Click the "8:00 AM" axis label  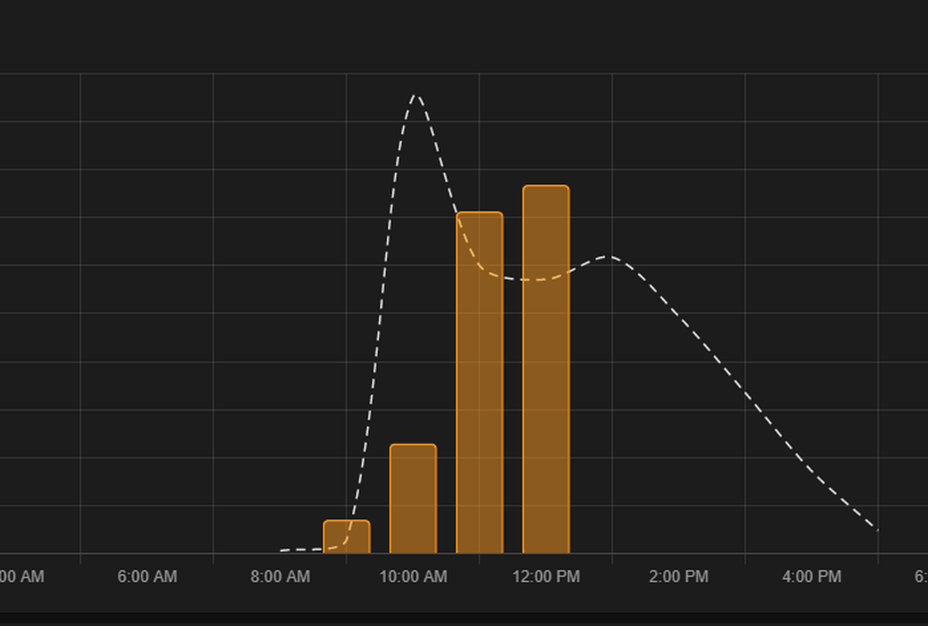click(x=280, y=577)
